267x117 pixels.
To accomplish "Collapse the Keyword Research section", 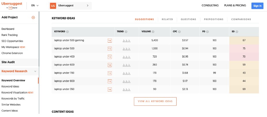I will click(x=35, y=71).
